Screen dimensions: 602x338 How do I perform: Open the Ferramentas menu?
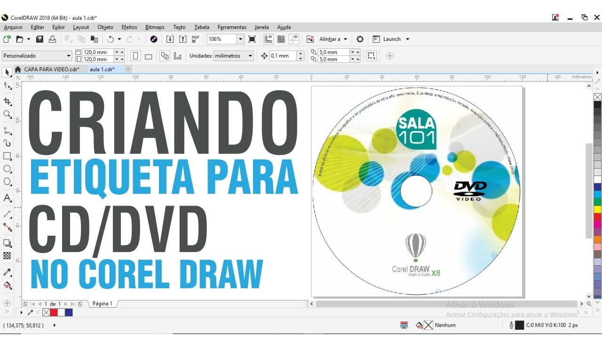point(232,27)
